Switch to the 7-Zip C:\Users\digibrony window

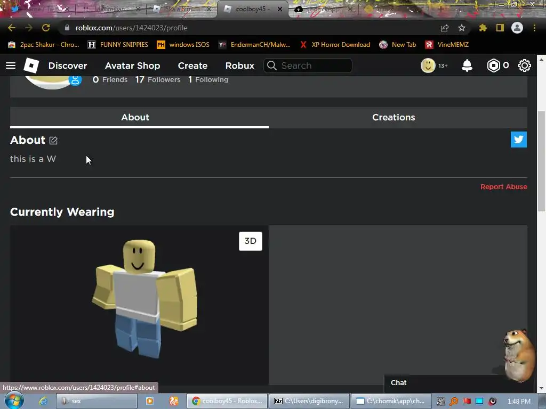pos(309,401)
